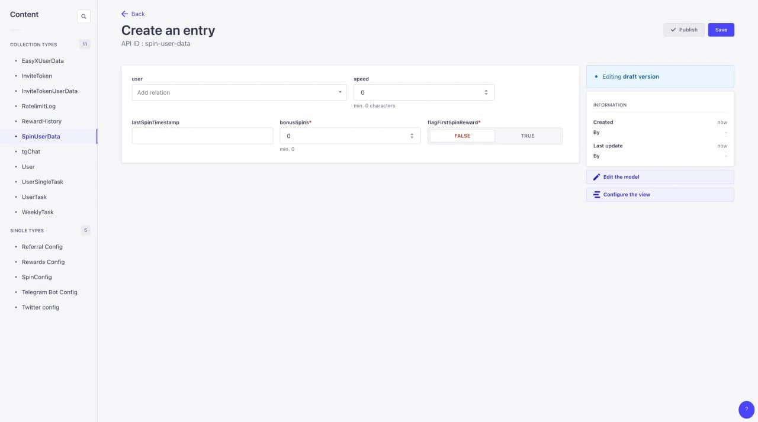Select SpinConfig single type
Viewport: 758px width, 422px height.
(37, 277)
